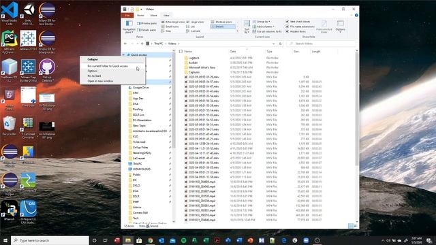This screenshot has width=436, height=245.
Task: Open the Group by dropdown
Action: (x=262, y=22)
